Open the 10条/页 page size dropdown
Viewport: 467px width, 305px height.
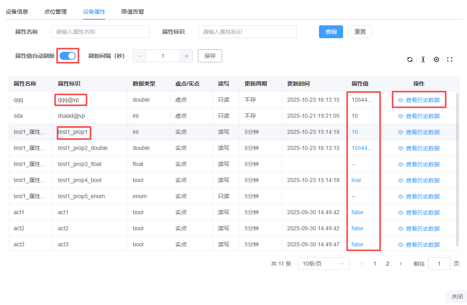(x=323, y=264)
